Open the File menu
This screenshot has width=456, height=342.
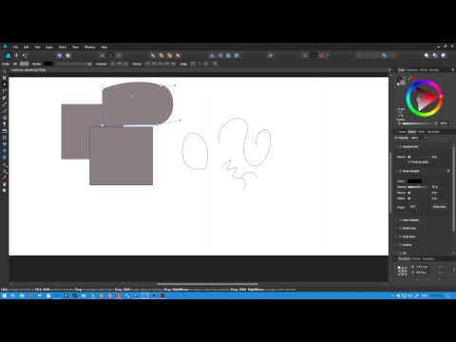pyautogui.click(x=15, y=47)
